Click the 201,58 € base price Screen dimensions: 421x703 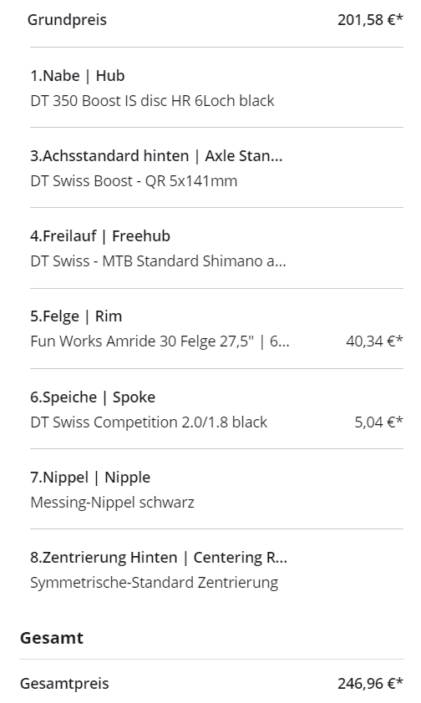coord(370,20)
